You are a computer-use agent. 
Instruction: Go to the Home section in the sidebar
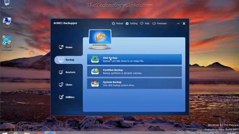point(66,47)
